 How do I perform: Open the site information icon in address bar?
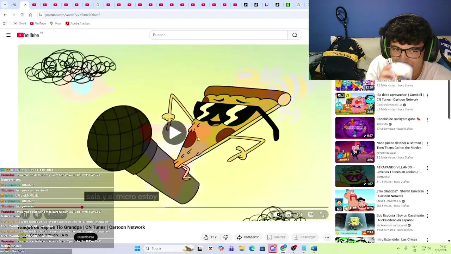tap(41, 15)
